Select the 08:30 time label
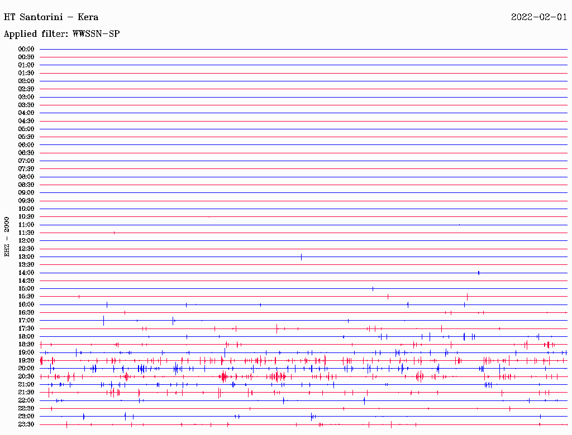Screen dimensions: 572x435 pyautogui.click(x=26, y=185)
